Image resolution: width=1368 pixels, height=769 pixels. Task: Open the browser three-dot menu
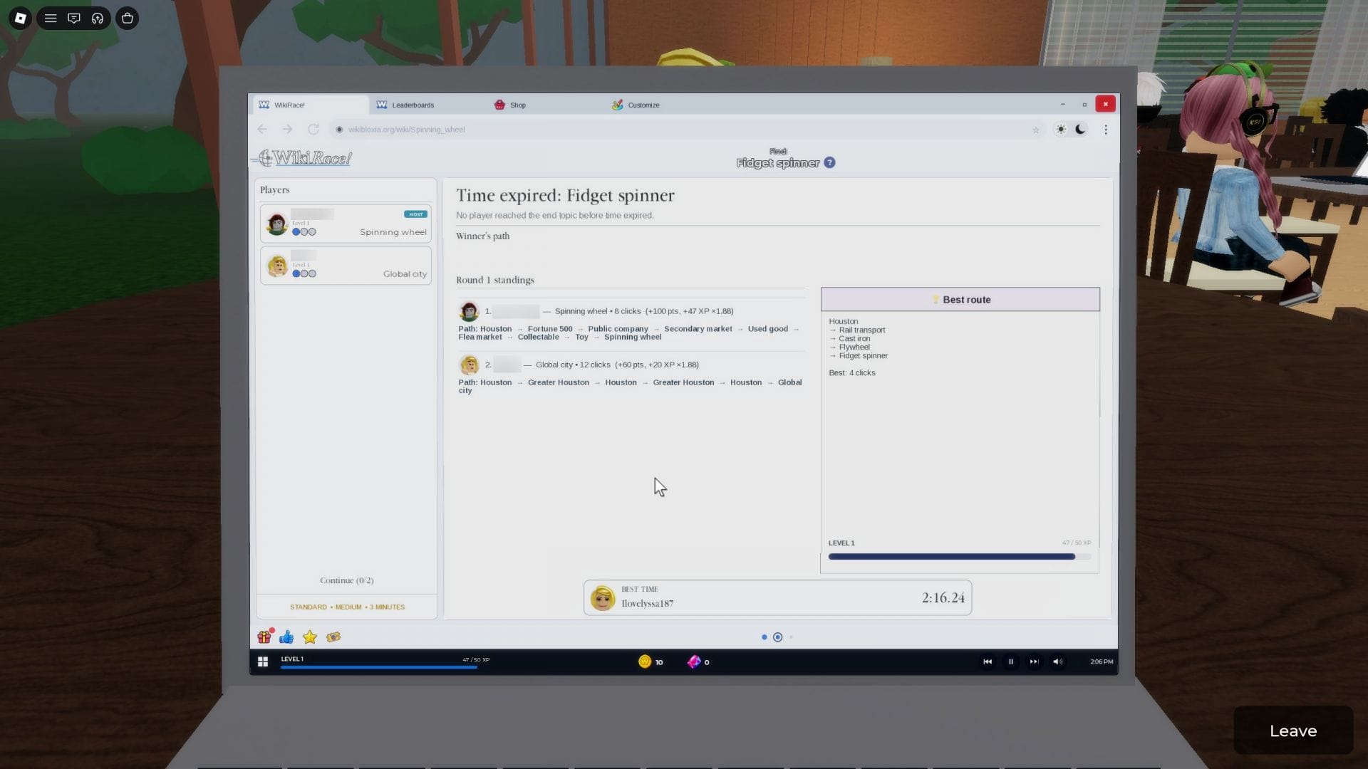1106,130
